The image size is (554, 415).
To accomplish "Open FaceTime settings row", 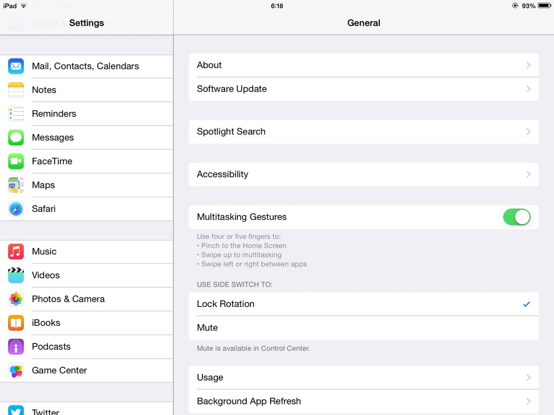I will click(x=87, y=161).
